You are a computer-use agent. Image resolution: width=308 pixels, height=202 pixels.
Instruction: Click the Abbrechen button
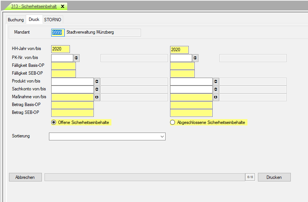pos(25,177)
